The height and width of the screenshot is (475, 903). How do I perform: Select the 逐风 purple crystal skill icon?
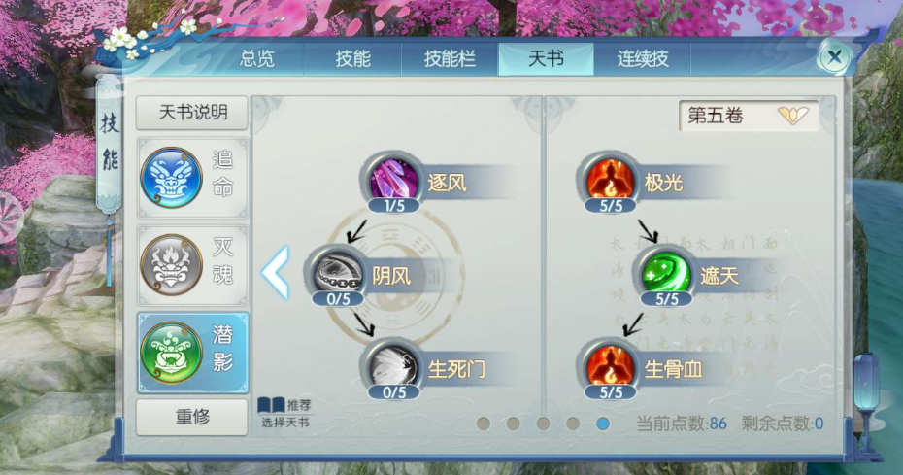point(394,180)
